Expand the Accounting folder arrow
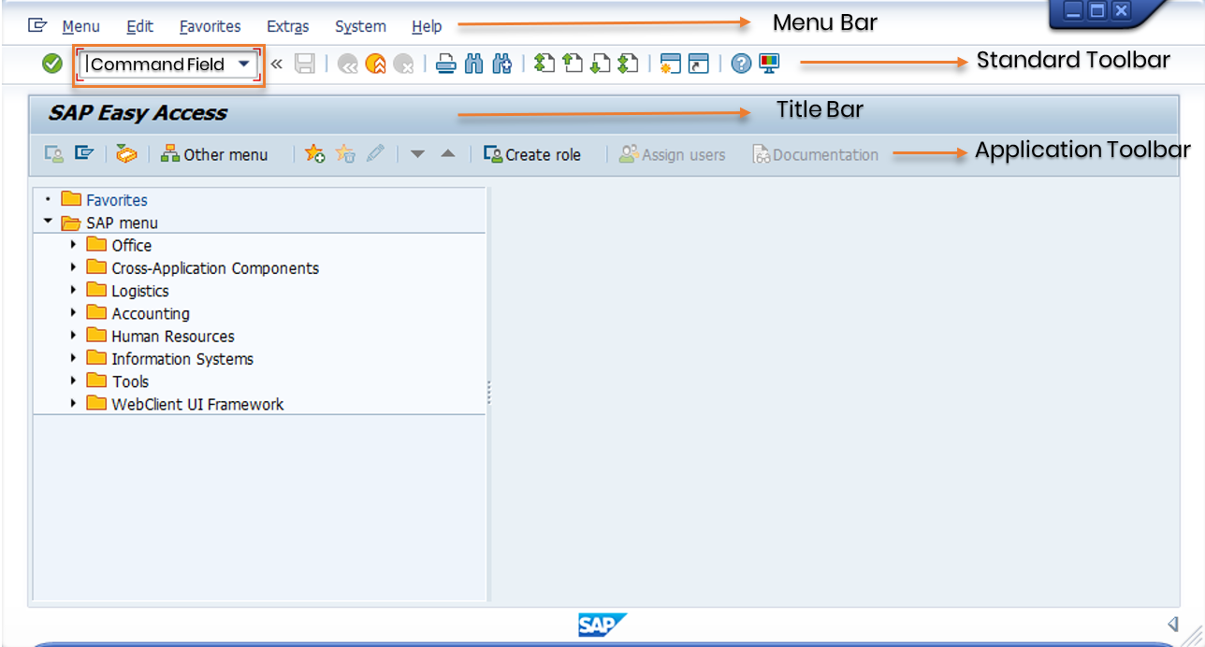Viewport: 1205px width, 647px height. tap(73, 313)
